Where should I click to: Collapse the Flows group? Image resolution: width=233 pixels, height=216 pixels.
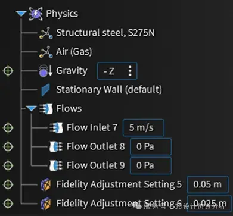click(x=32, y=109)
